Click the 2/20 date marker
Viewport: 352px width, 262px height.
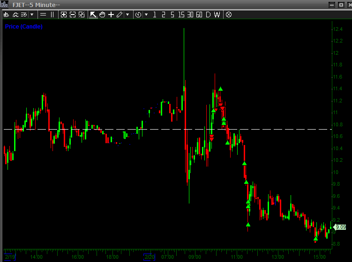pos(150,257)
